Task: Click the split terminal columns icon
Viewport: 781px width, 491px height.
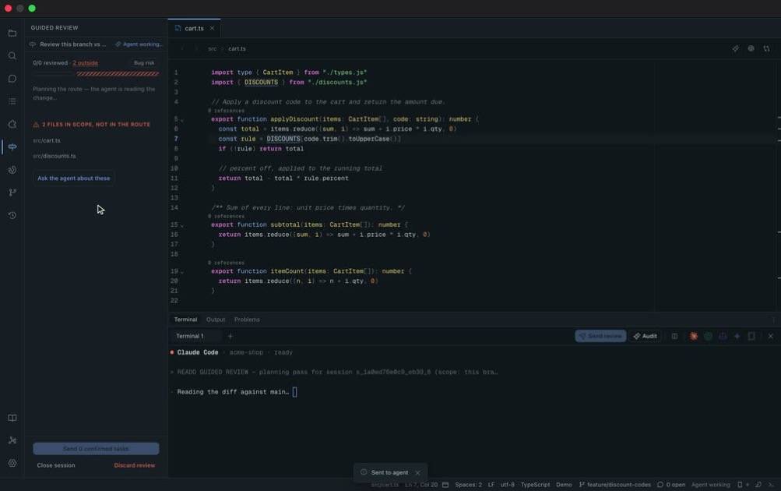Action: click(x=674, y=336)
